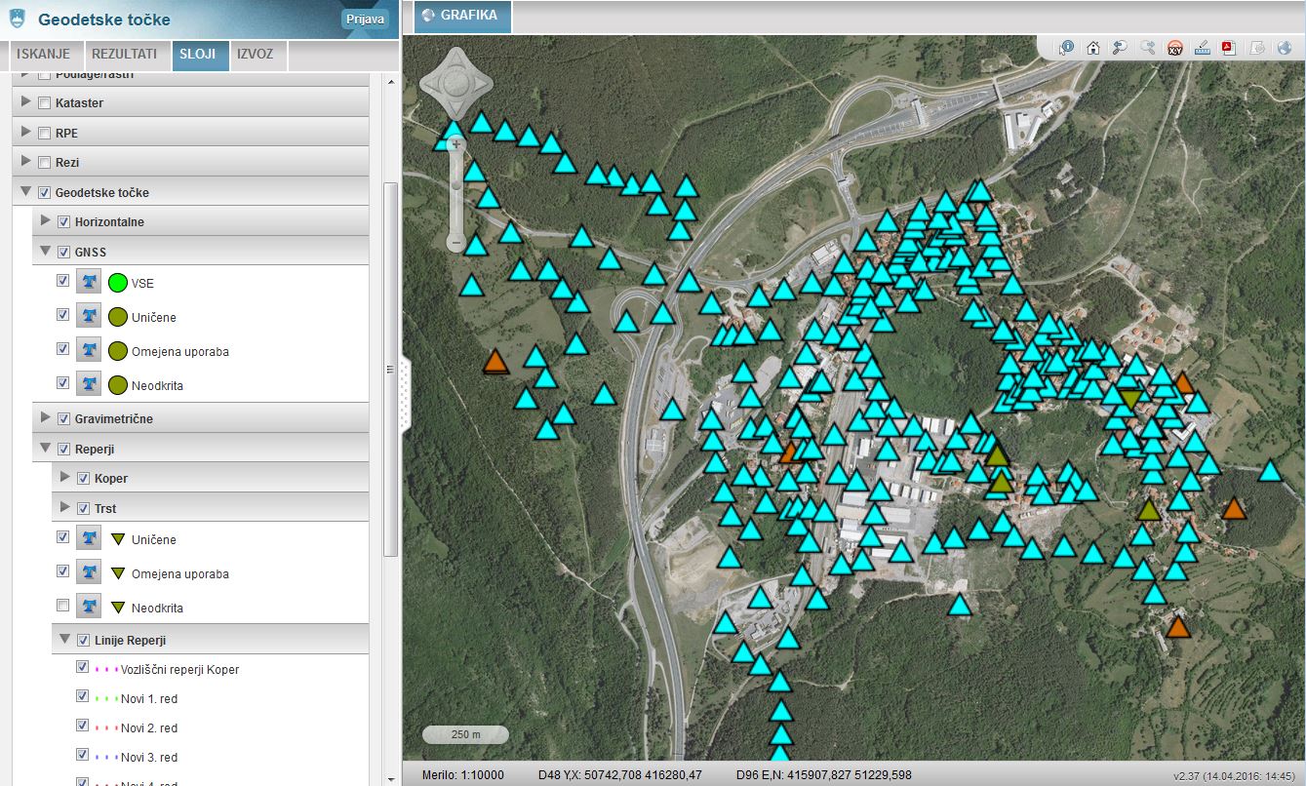
Task: Zoom out with the minus button
Action: click(x=455, y=241)
